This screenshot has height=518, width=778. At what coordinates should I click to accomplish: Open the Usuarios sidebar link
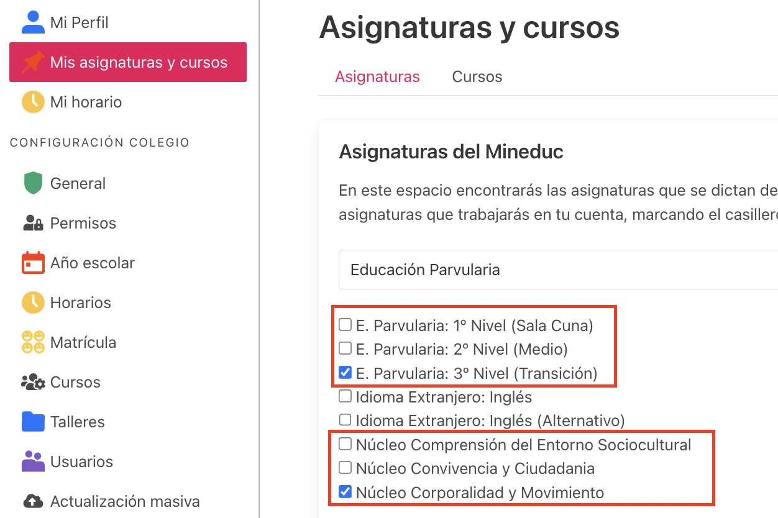tap(81, 461)
